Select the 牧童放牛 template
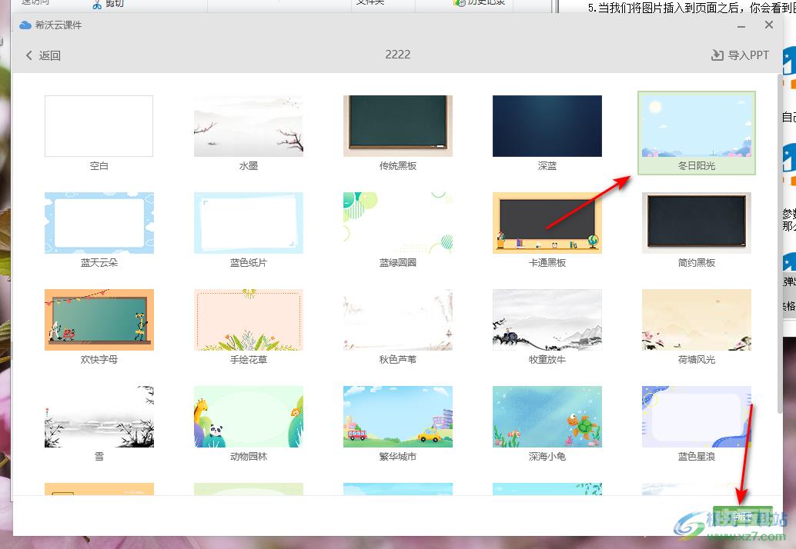This screenshot has height=549, width=796. tap(547, 319)
